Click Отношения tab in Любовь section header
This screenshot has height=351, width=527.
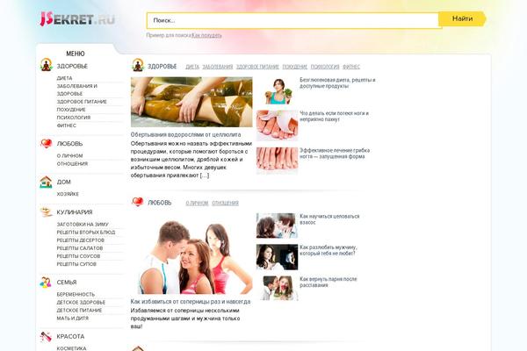click(x=225, y=203)
